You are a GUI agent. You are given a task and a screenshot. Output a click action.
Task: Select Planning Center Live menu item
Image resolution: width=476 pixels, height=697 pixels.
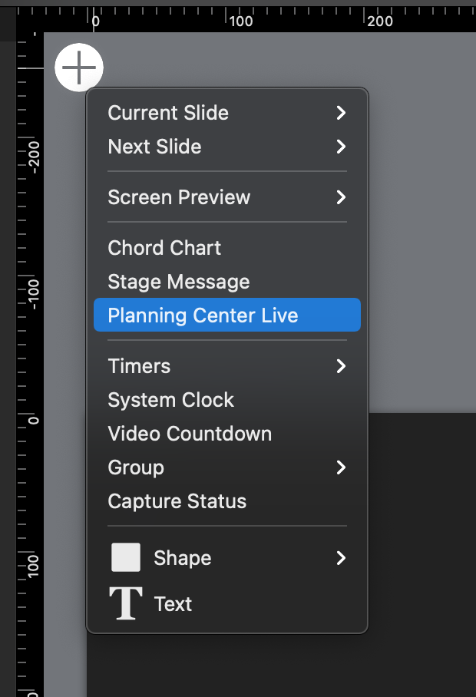227,315
